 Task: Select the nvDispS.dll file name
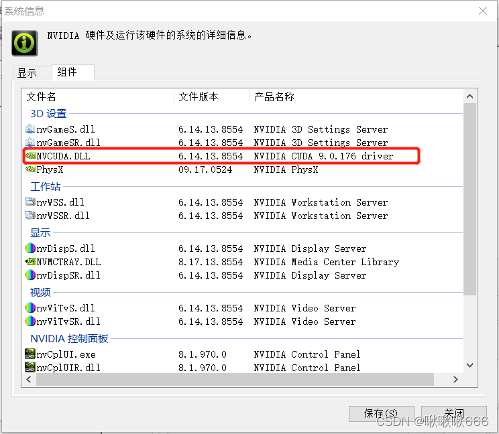66,248
